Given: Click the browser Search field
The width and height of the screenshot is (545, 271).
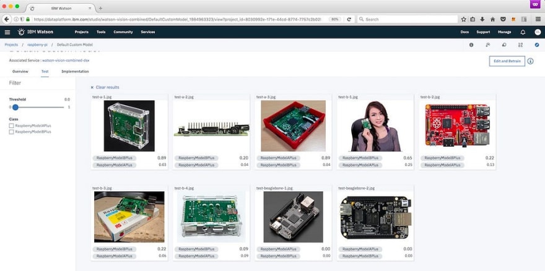Looking at the screenshot, I should [407, 19].
